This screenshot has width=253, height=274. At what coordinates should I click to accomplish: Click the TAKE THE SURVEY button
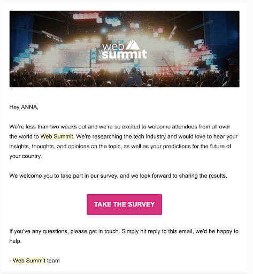point(125,204)
